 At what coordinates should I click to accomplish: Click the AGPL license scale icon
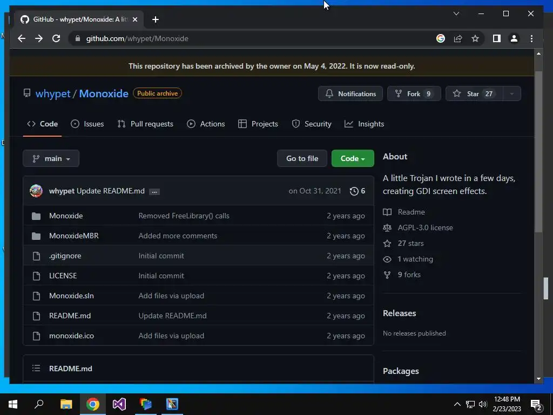[x=387, y=228]
